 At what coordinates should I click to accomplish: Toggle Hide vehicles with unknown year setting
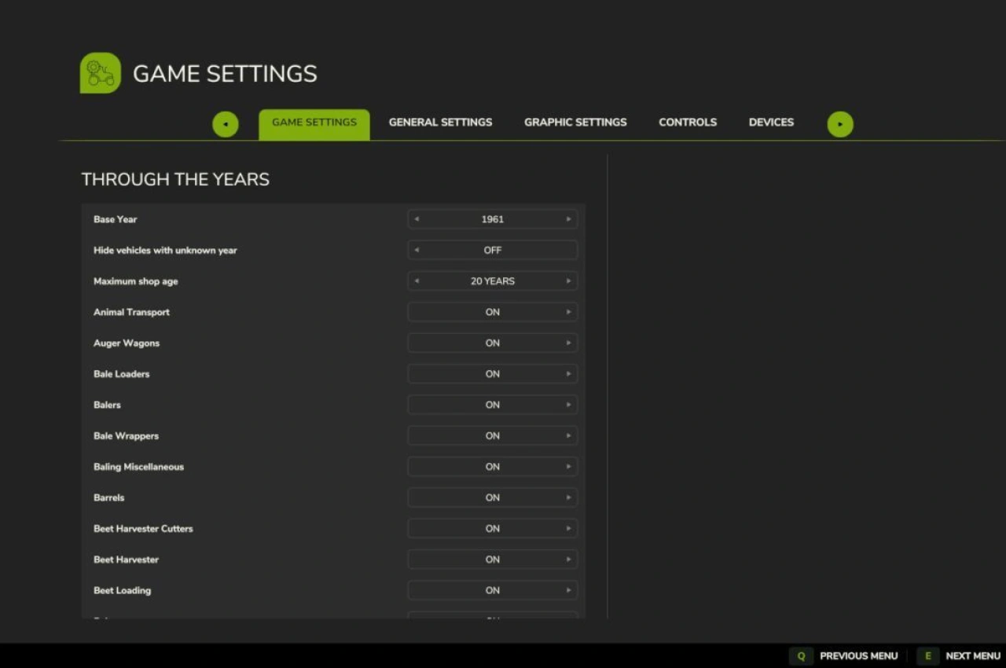tap(492, 250)
